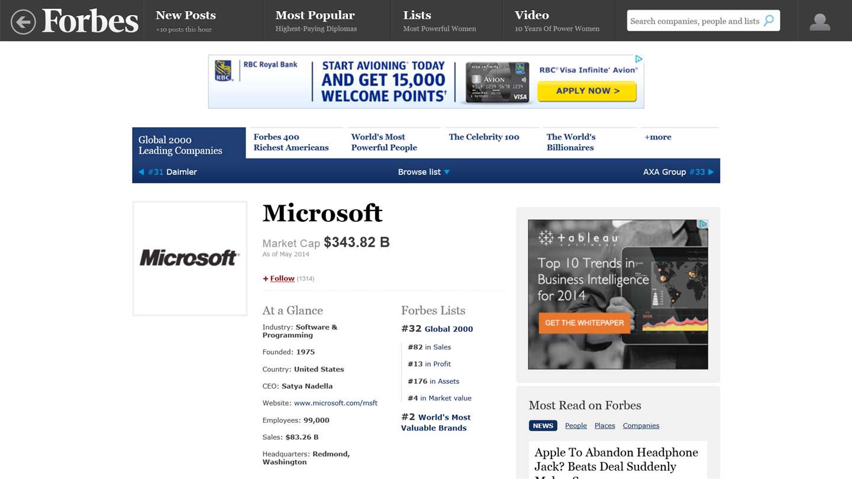Click the United States country value
This screenshot has width=852, height=479.
319,369
